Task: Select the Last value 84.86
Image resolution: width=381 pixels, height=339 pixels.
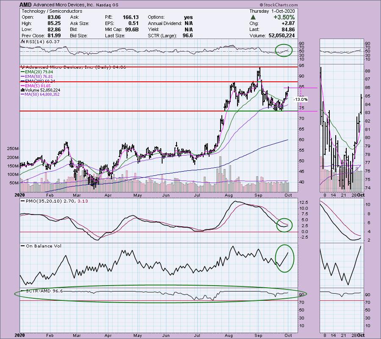Action: click(x=288, y=29)
